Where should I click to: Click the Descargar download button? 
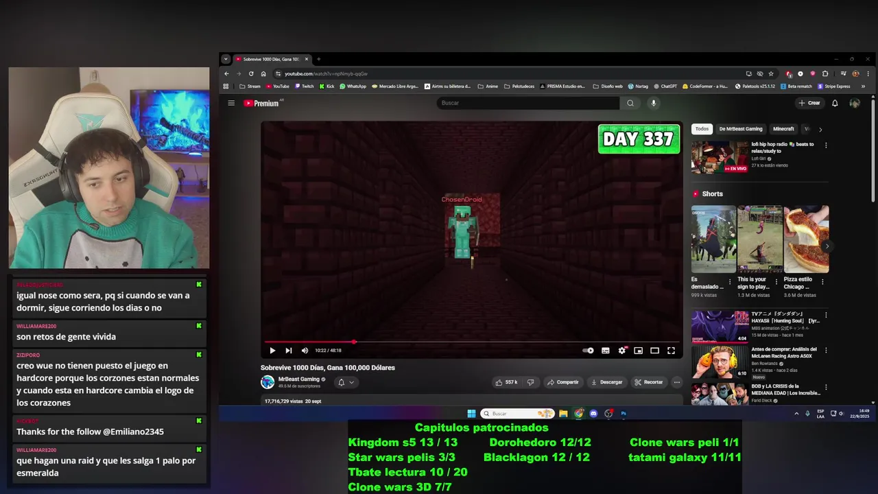(606, 382)
